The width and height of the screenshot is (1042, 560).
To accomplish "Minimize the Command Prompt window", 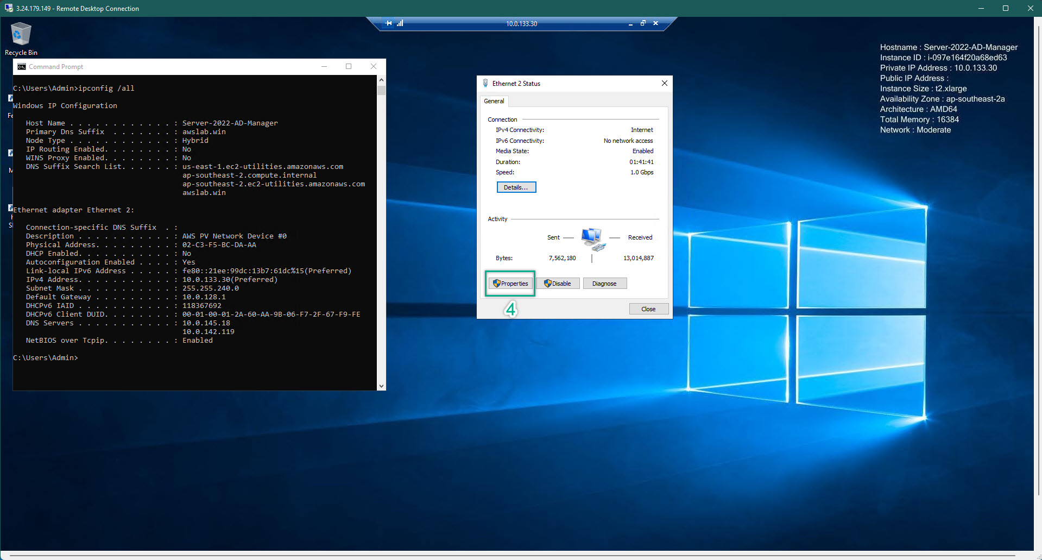I will click(324, 66).
